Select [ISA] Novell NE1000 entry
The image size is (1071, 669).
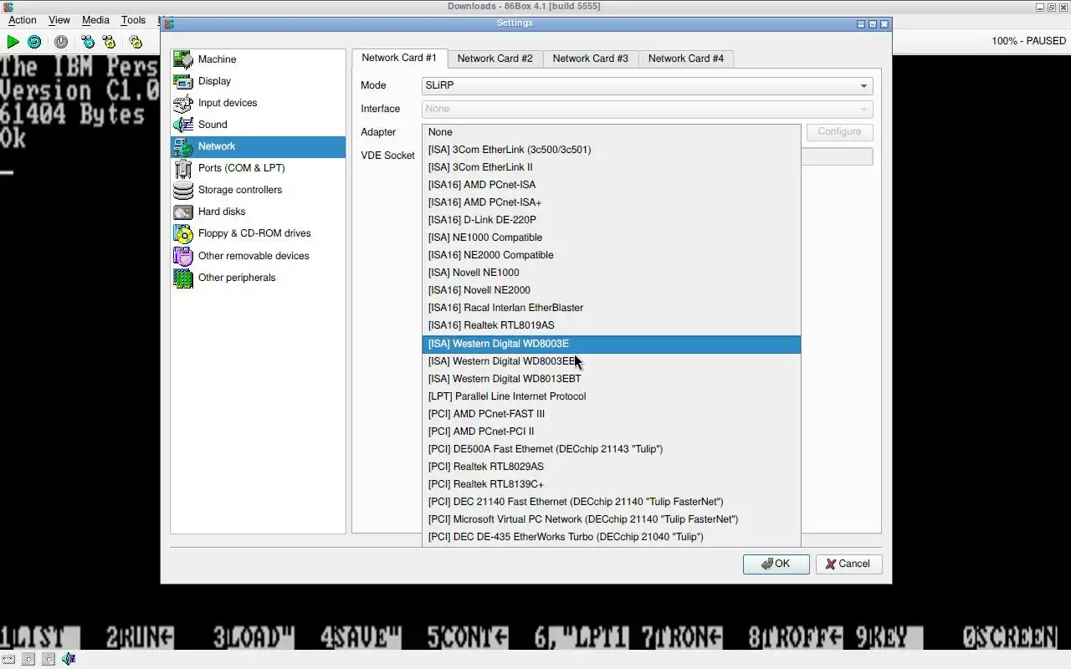(612, 273)
